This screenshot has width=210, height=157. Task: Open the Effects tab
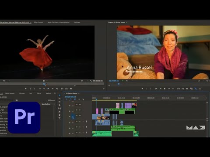click(x=39, y=93)
